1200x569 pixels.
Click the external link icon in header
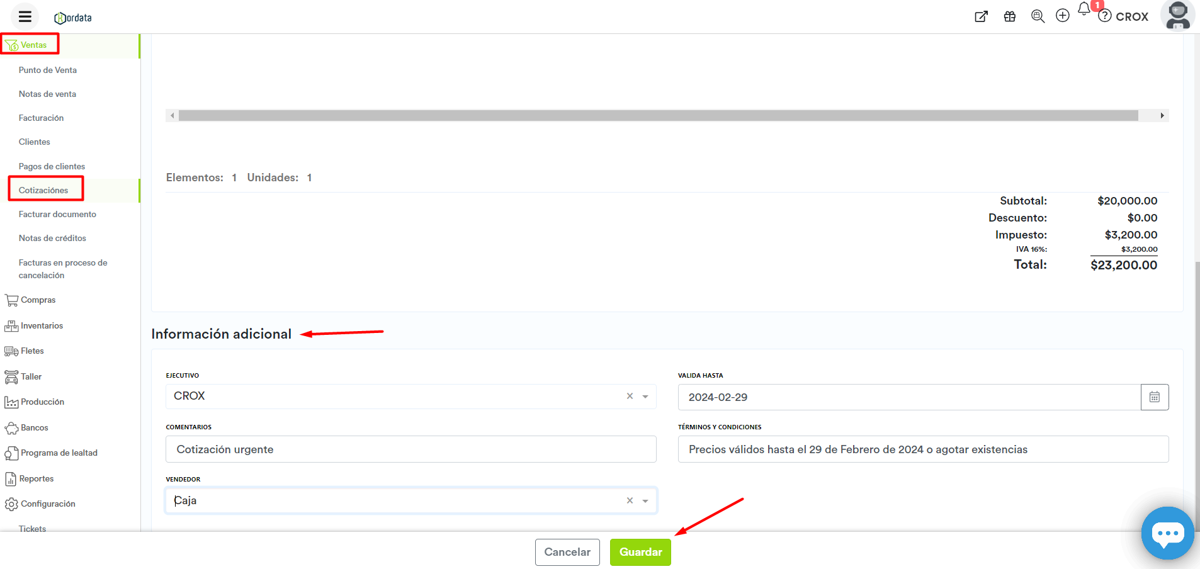click(981, 17)
